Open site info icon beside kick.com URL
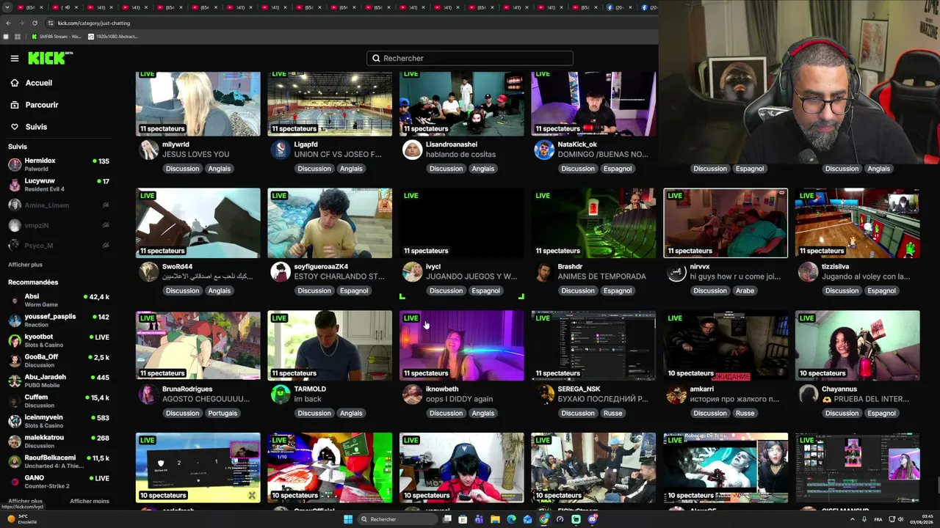The image size is (940, 528). [x=50, y=23]
